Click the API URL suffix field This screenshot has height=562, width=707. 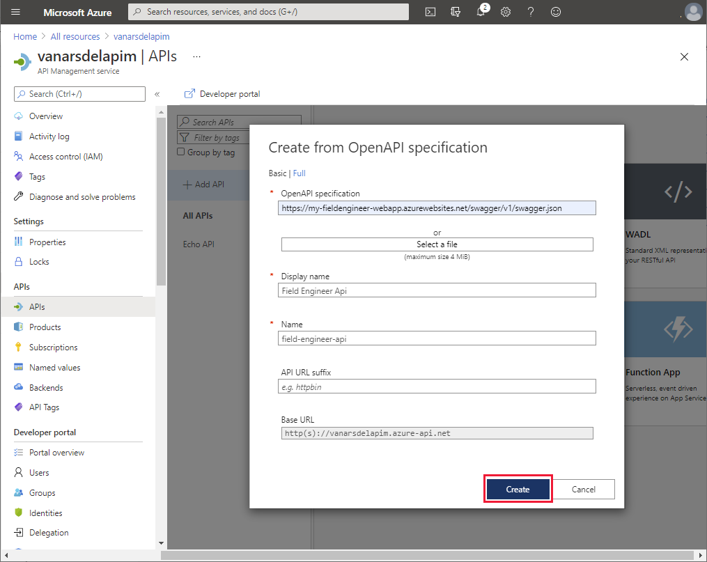click(x=437, y=387)
